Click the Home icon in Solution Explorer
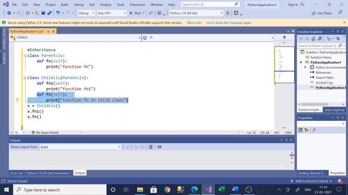Screen dimensions: 348x195 click(x=313, y=38)
